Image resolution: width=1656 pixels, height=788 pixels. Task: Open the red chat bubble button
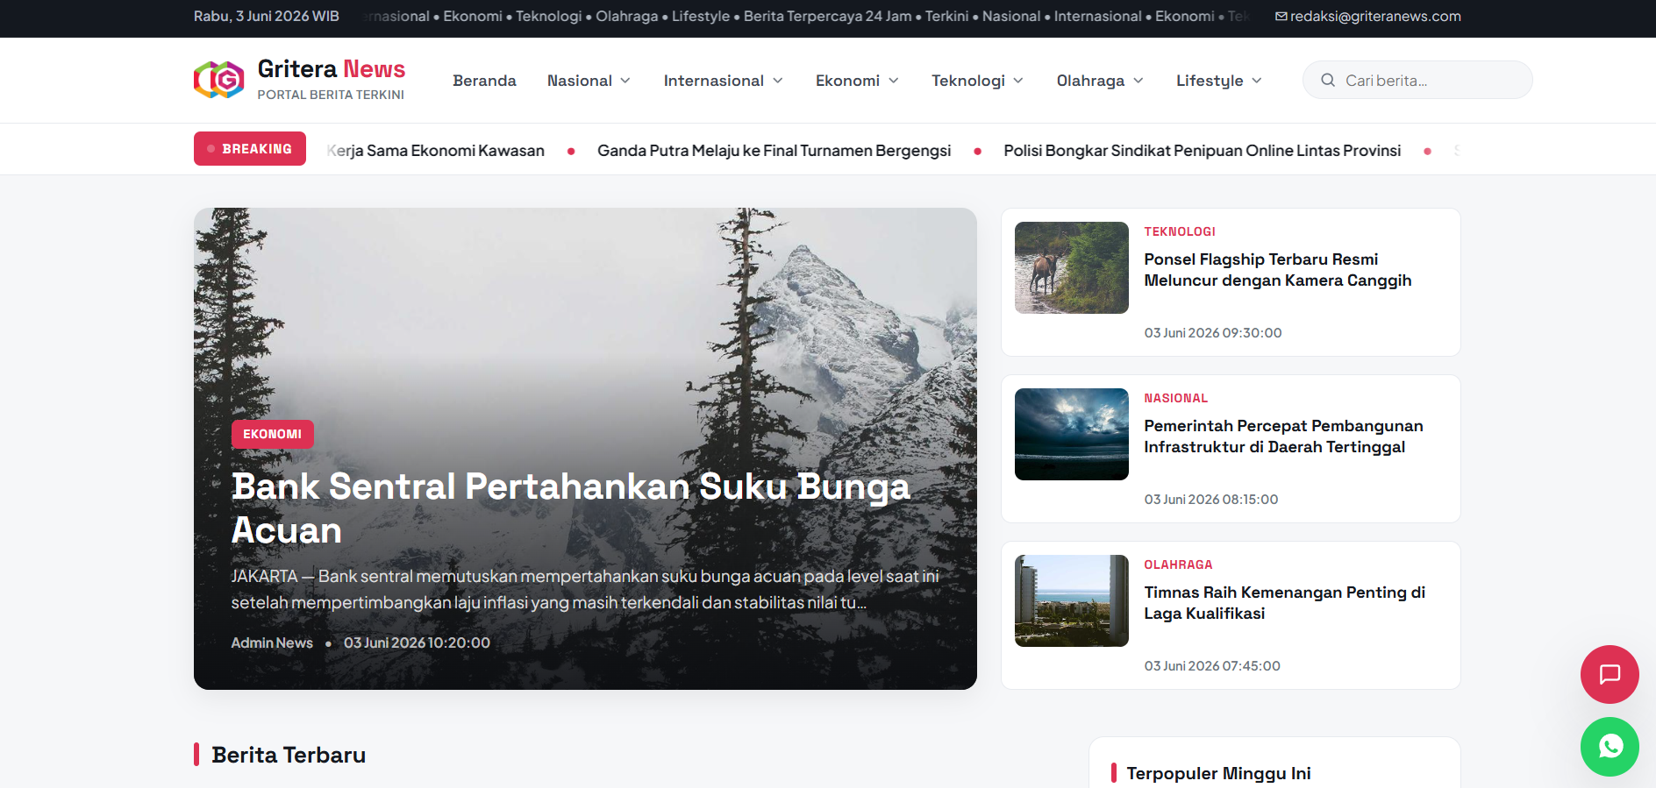(1610, 674)
